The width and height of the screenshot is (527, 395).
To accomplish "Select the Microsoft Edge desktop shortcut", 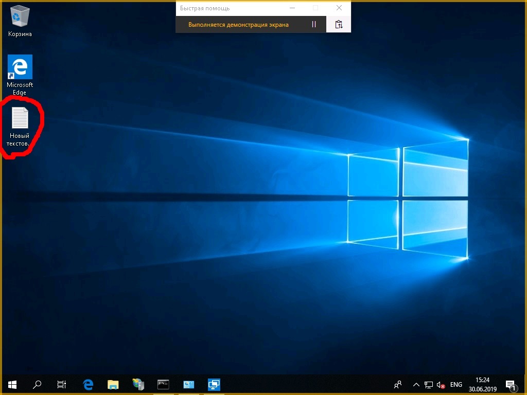I will pyautogui.click(x=20, y=75).
